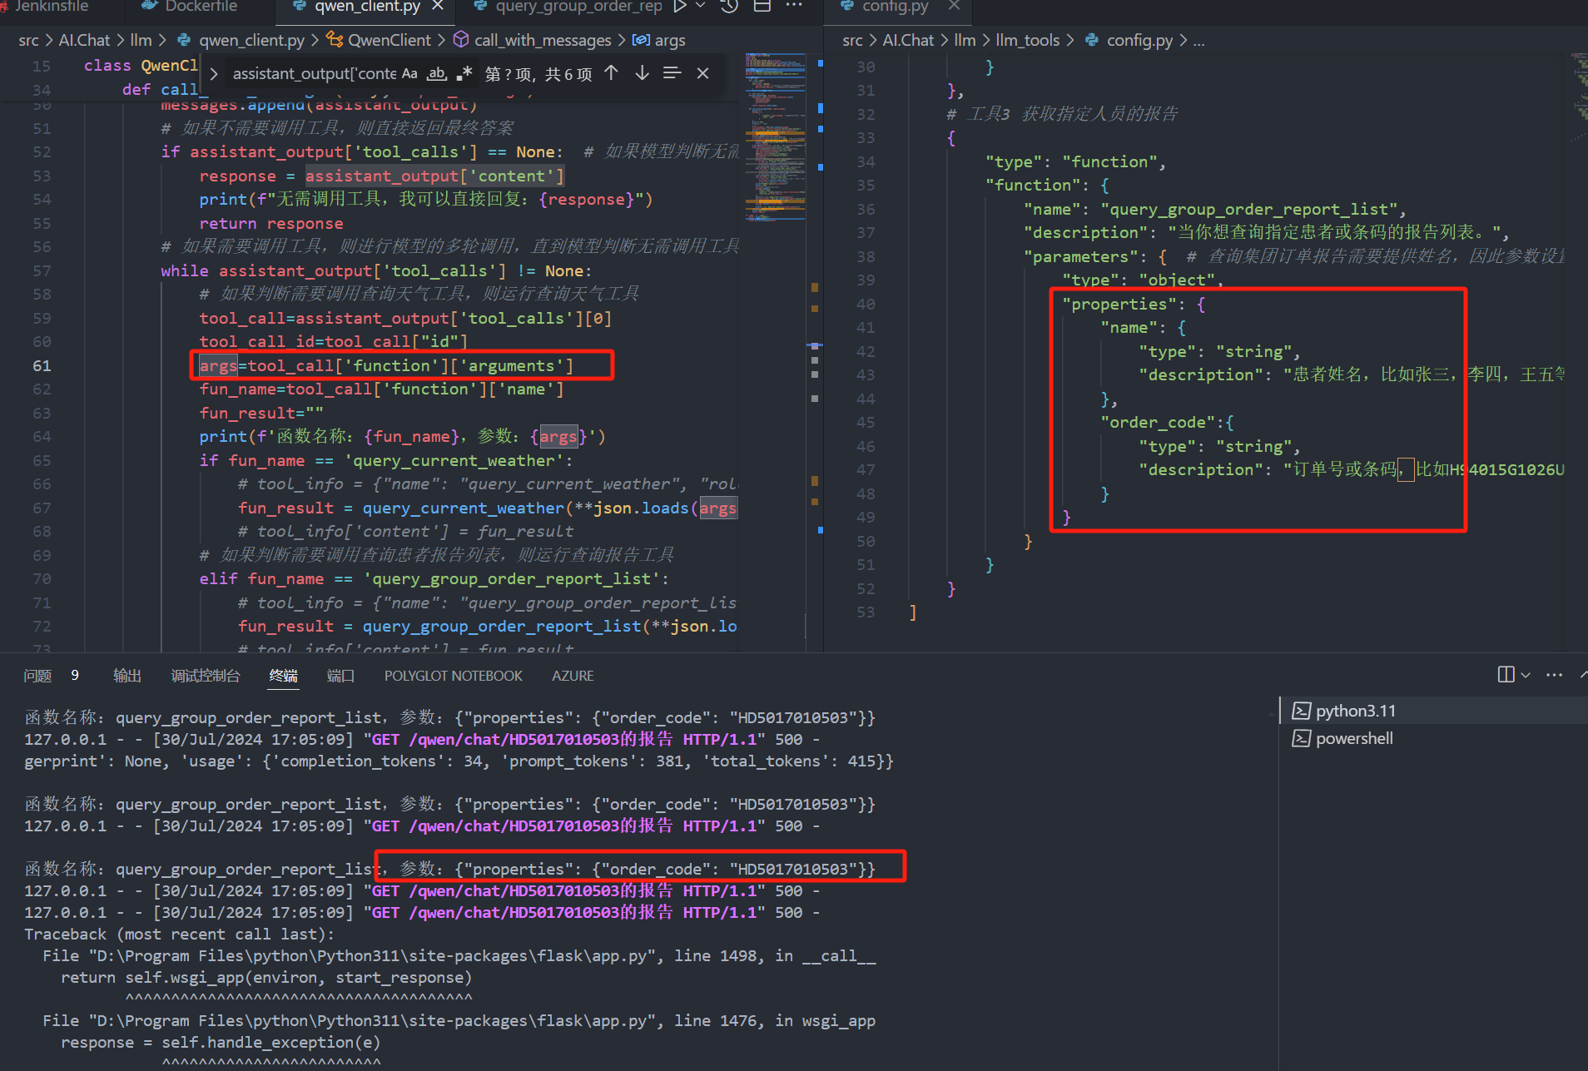Screen dimensions: 1588x1071
Task: Close the config.py tab
Action: click(x=954, y=6)
